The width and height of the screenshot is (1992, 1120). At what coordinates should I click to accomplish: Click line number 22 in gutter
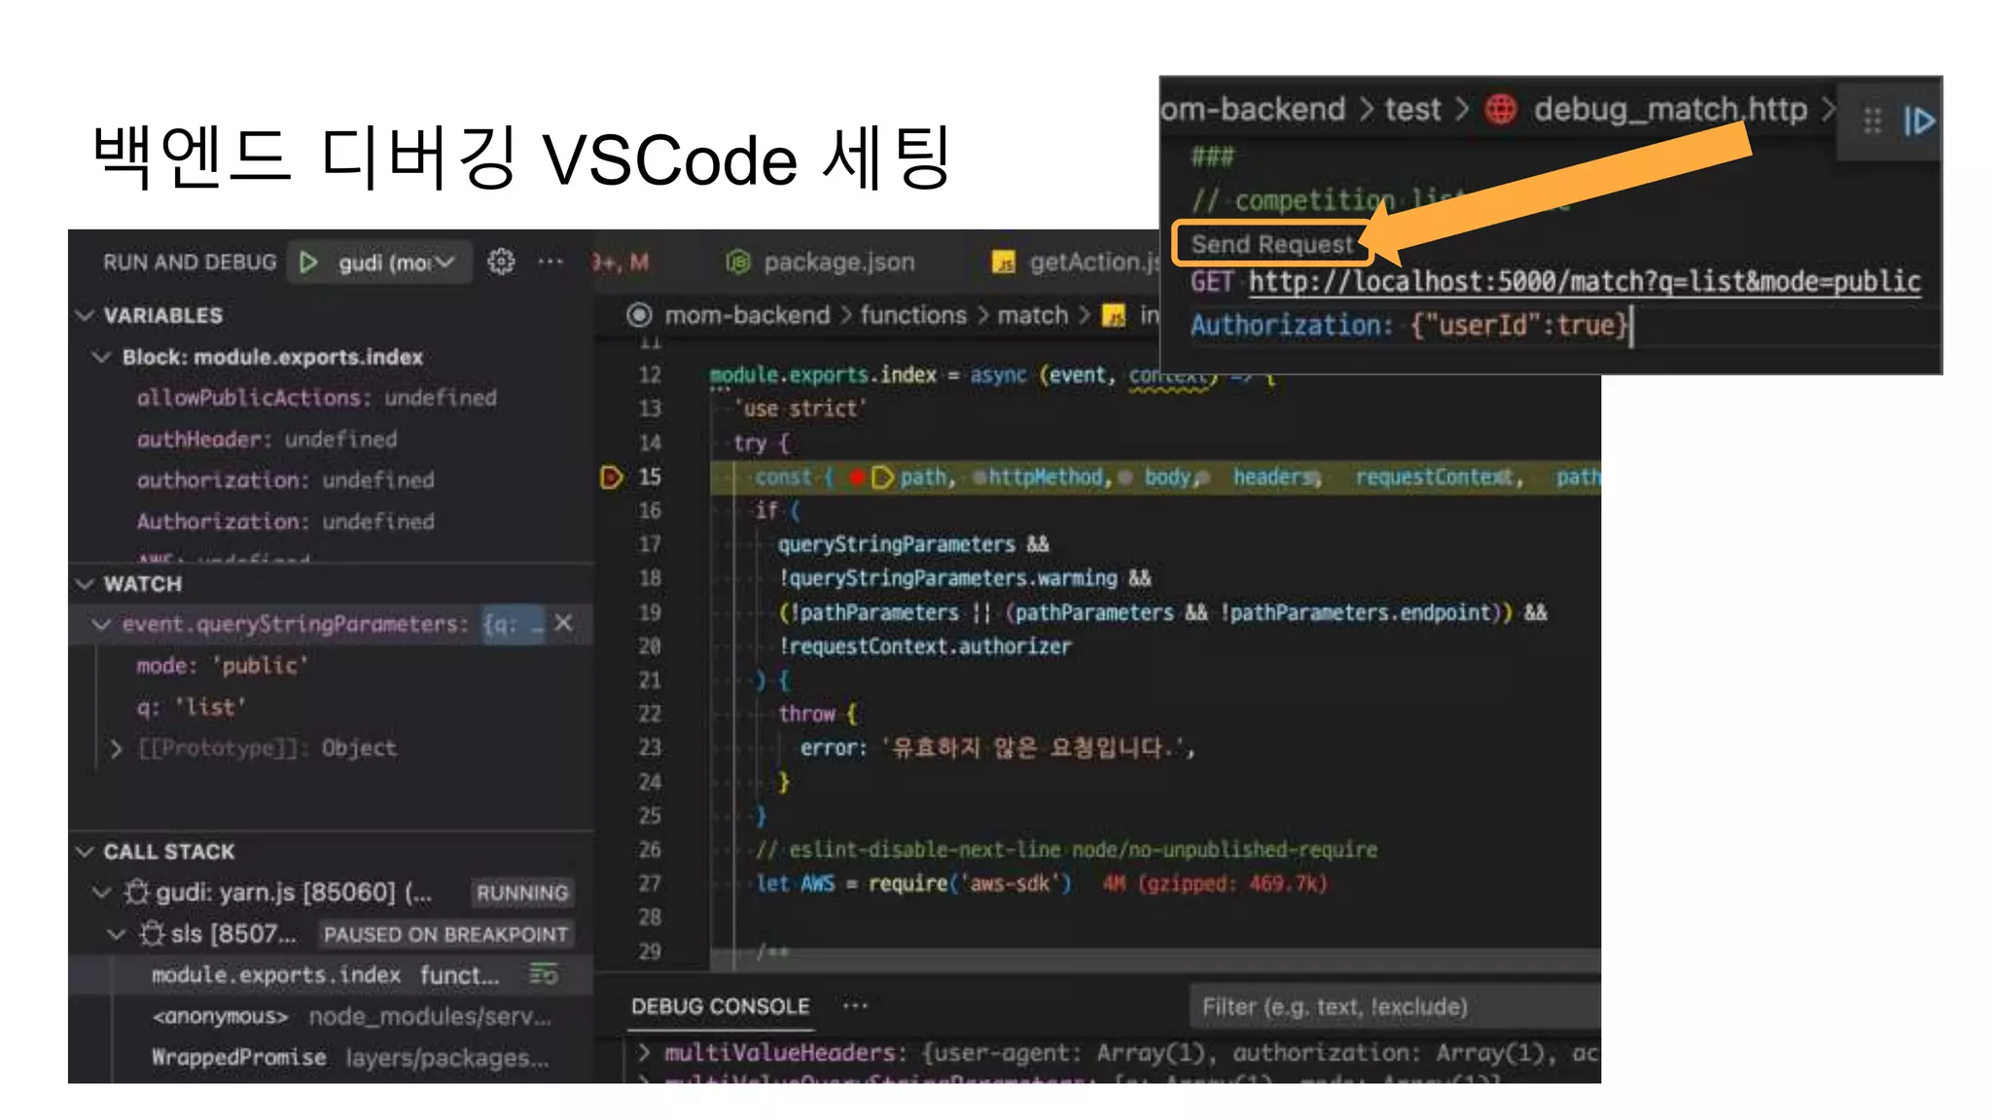click(650, 714)
